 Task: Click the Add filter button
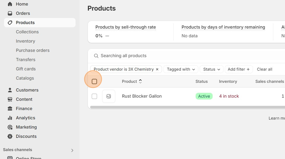(x=239, y=69)
